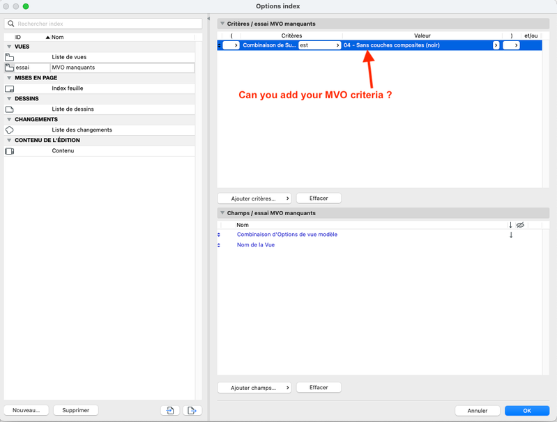Screen dimensions: 557x422
Task: Sort the list by the Nom column header
Action: [x=58, y=38]
